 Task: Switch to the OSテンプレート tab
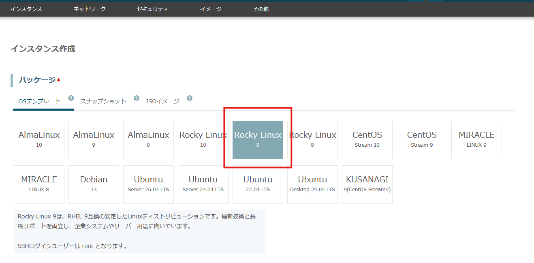[x=40, y=101]
